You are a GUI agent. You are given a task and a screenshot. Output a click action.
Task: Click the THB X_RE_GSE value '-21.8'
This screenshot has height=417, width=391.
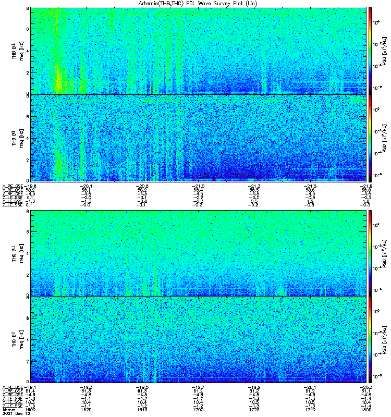pos(366,186)
